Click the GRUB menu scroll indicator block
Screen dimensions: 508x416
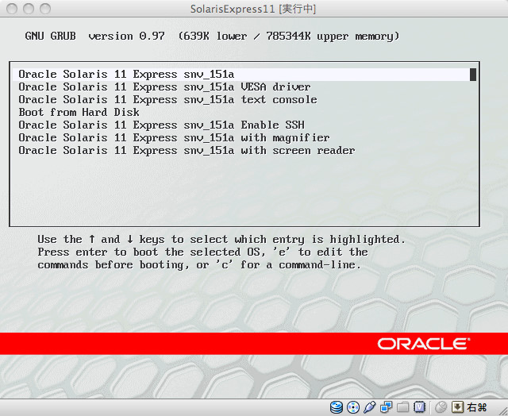coord(473,74)
